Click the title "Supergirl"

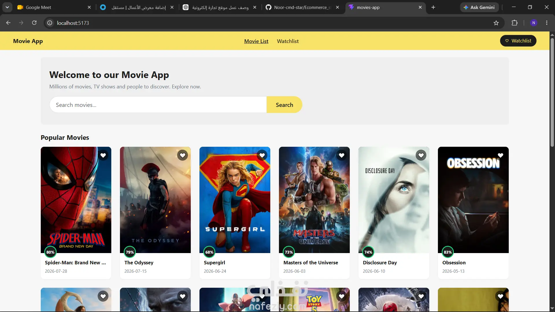pos(214,263)
